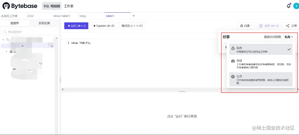This screenshot has width=299, height=135.
Task: Open the notification bell
Action: point(289,6)
